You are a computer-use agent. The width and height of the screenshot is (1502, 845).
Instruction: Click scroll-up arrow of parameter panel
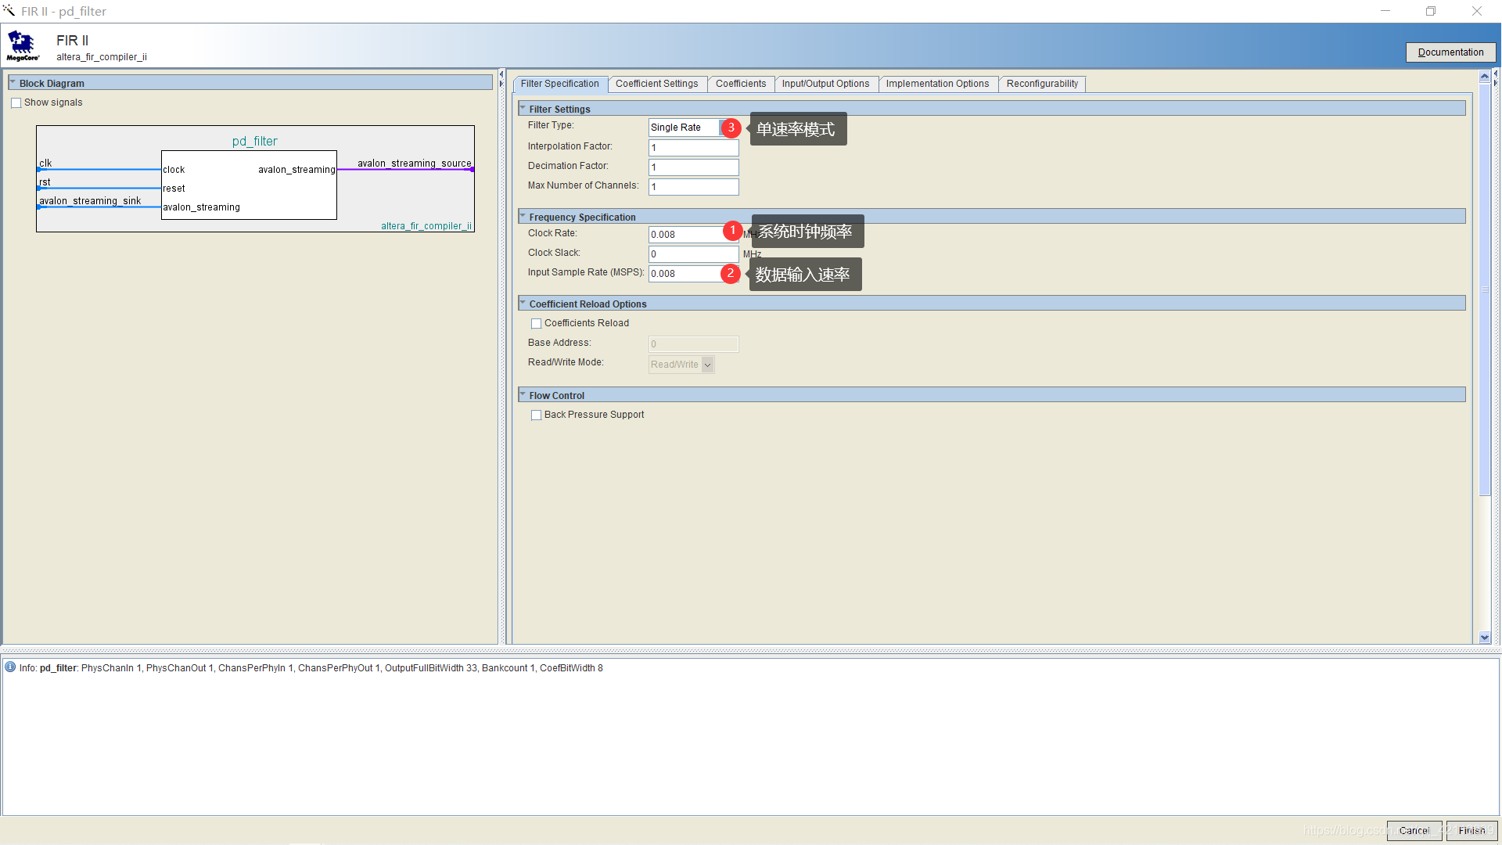1485,77
